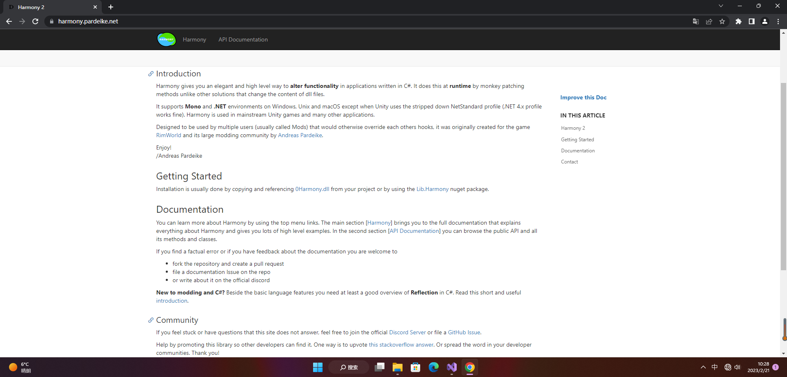Image resolution: width=787 pixels, height=377 pixels.
Task: Click the scrollbar down arrow
Action: tap(783, 354)
